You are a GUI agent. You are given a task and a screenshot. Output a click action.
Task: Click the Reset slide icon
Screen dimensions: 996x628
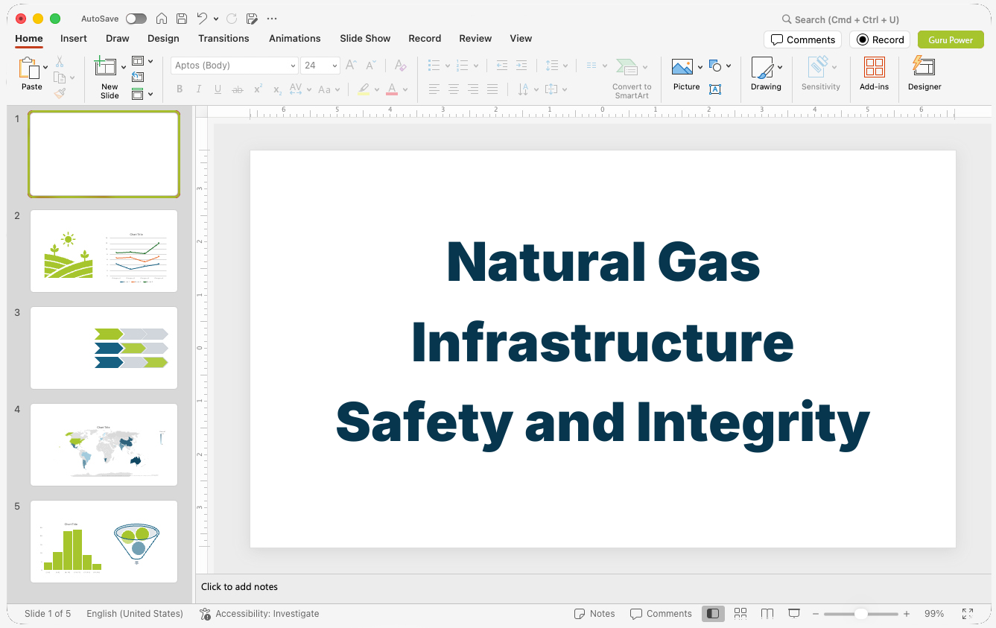pyautogui.click(x=138, y=77)
